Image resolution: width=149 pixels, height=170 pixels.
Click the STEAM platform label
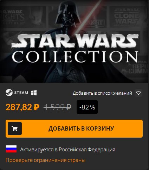21,93
